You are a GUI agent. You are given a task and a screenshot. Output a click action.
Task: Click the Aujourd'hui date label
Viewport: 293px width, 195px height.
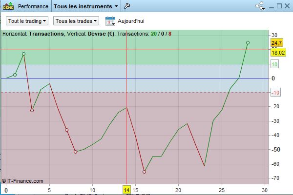coord(131,21)
